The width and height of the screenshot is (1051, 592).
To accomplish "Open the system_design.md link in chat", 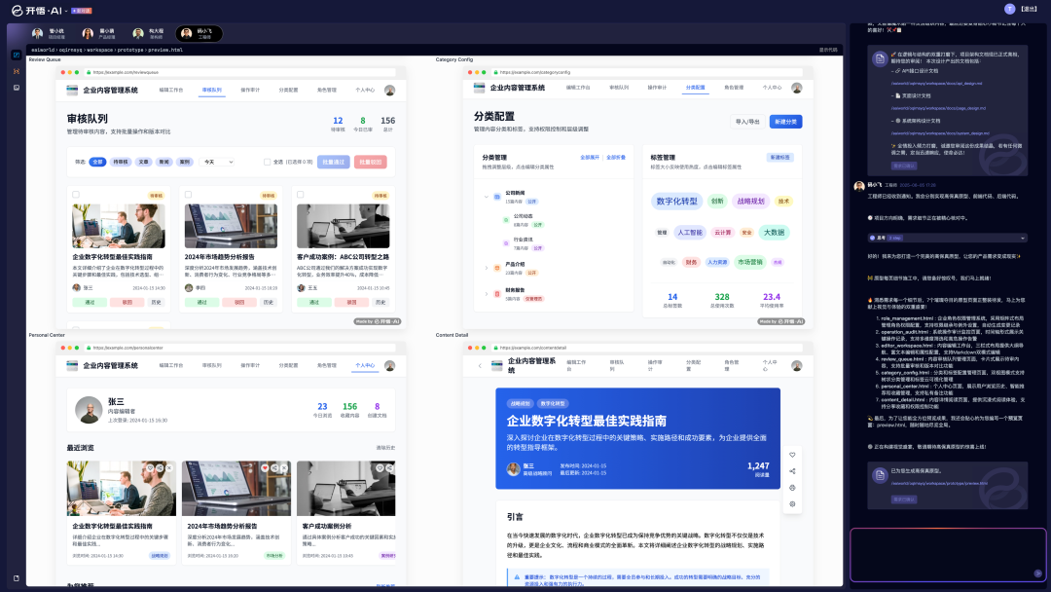I will click(940, 132).
